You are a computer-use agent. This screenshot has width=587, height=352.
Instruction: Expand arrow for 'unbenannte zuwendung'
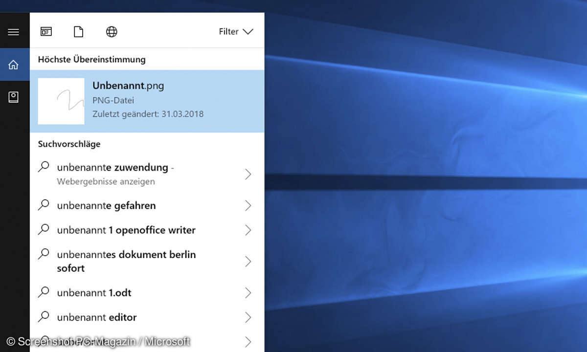248,174
